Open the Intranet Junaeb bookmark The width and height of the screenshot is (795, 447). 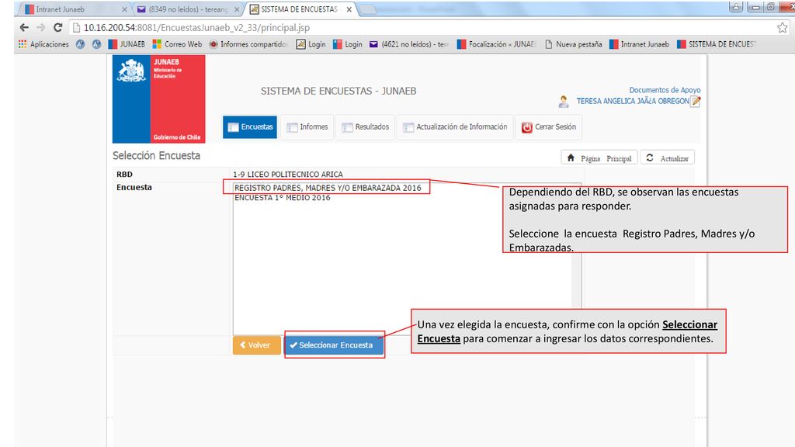[640, 44]
